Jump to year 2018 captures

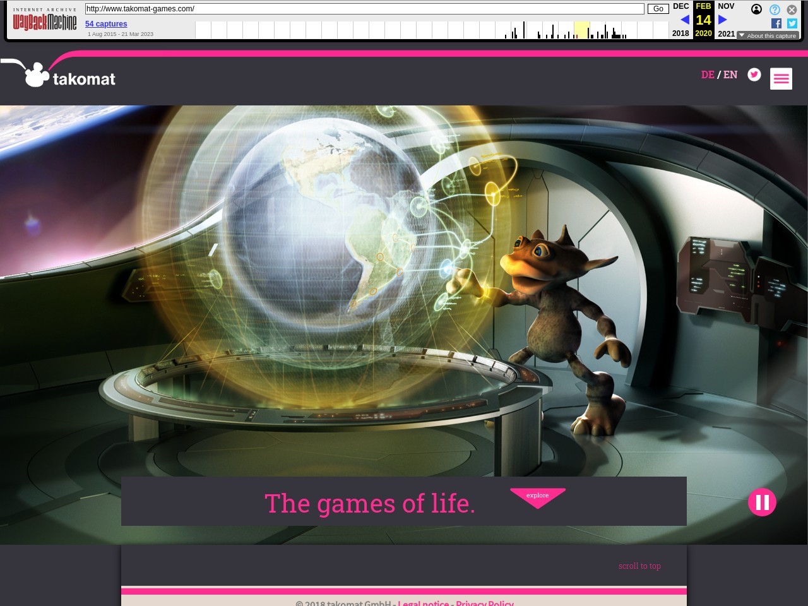[x=680, y=33]
